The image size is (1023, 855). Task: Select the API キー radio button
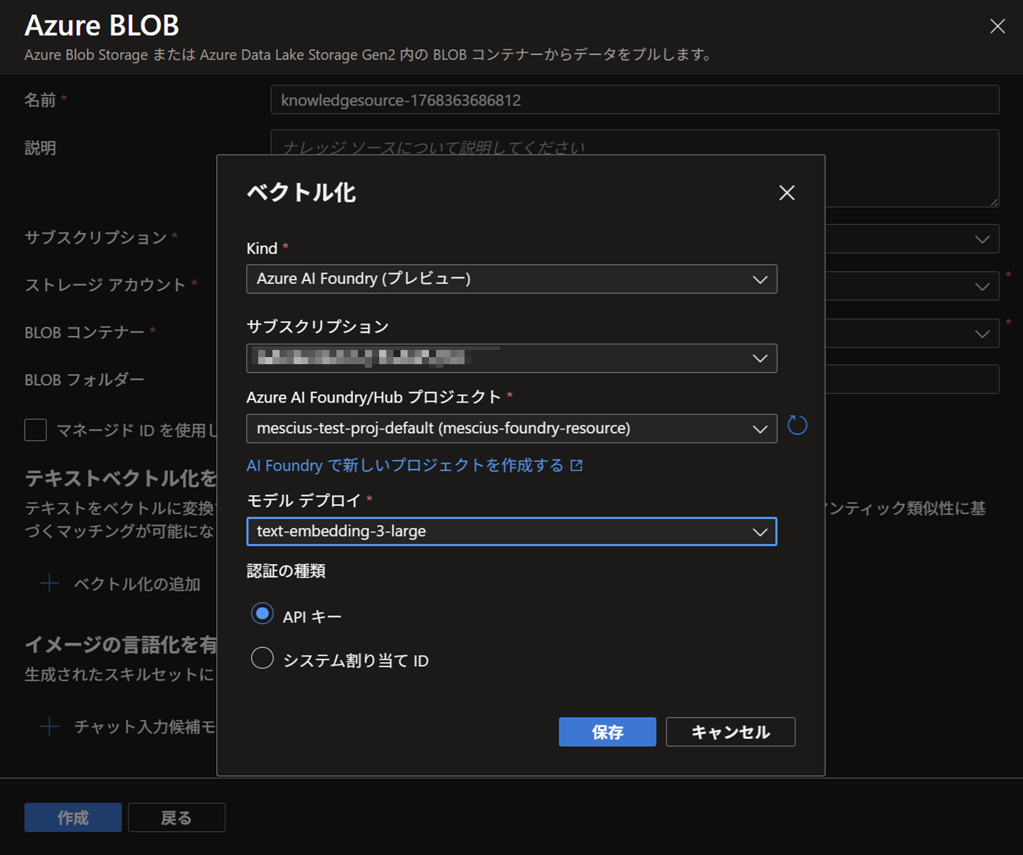(263, 615)
